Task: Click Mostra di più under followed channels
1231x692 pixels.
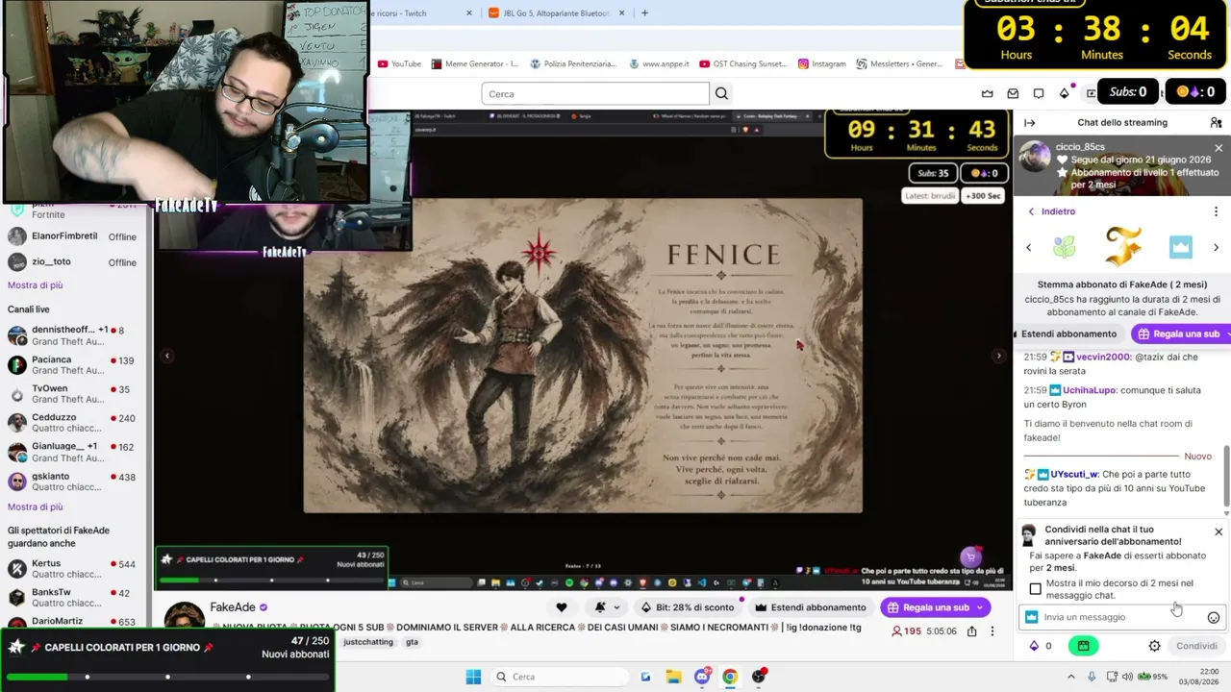Action: pyautogui.click(x=36, y=285)
